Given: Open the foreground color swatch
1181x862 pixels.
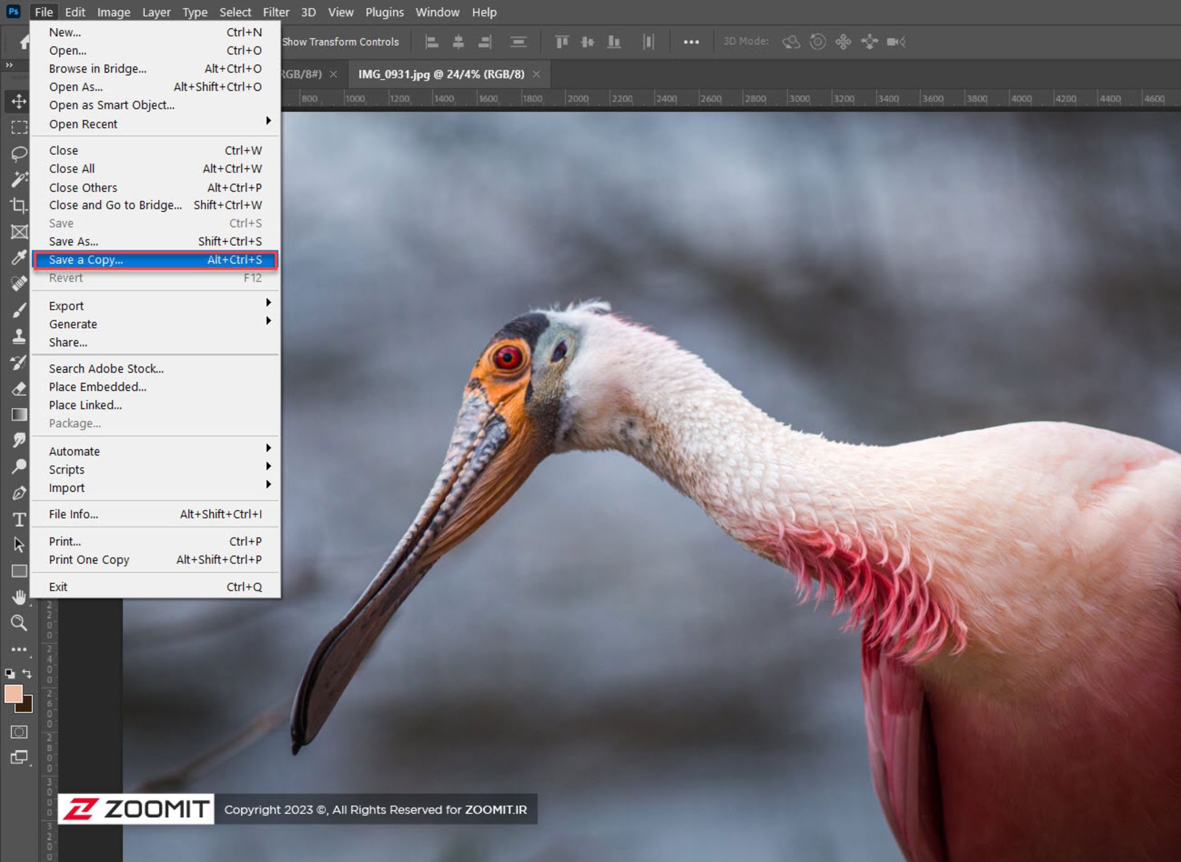Looking at the screenshot, I should click(13, 694).
